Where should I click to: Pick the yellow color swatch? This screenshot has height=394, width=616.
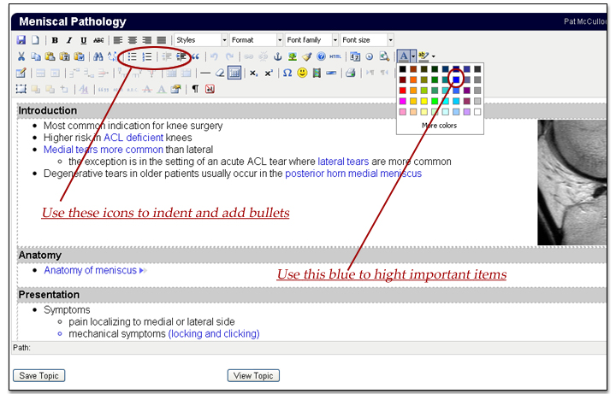(423, 101)
